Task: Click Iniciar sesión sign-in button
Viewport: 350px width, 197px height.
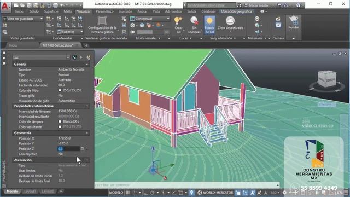Action: (258, 5)
